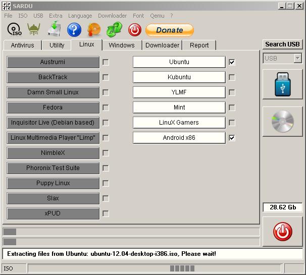The image size is (306, 275).
Task: Uncheck the Ubuntu checkbox
Action: [x=232, y=62]
